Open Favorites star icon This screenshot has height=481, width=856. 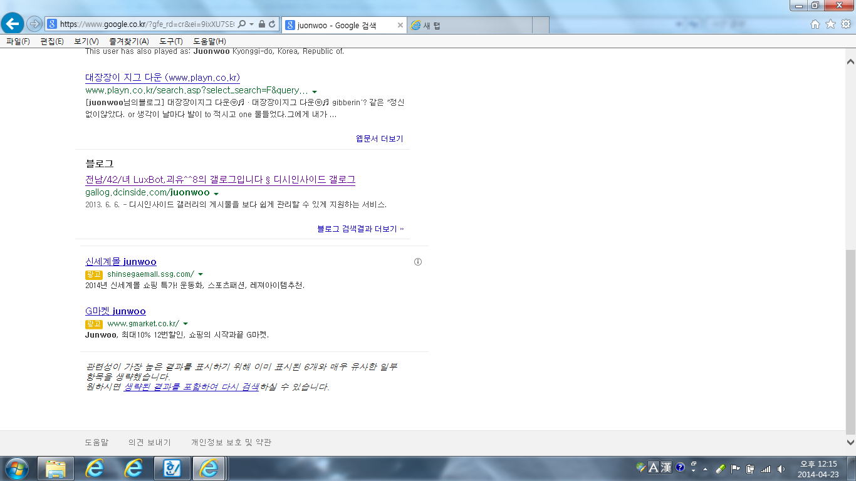[x=830, y=24]
